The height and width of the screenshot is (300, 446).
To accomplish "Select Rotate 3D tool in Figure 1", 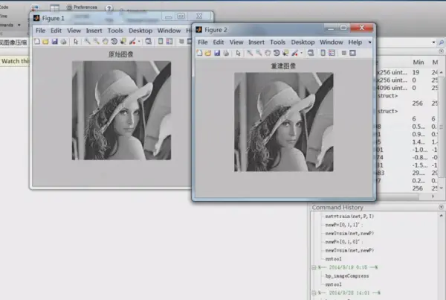I will point(114,41).
